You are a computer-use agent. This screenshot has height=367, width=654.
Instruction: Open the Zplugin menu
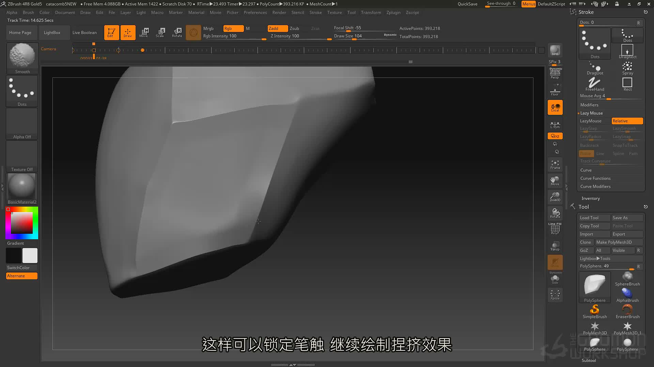pyautogui.click(x=393, y=13)
